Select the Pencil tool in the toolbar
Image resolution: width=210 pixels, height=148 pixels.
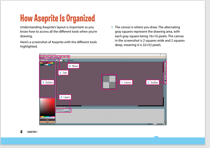[x=165, y=65]
